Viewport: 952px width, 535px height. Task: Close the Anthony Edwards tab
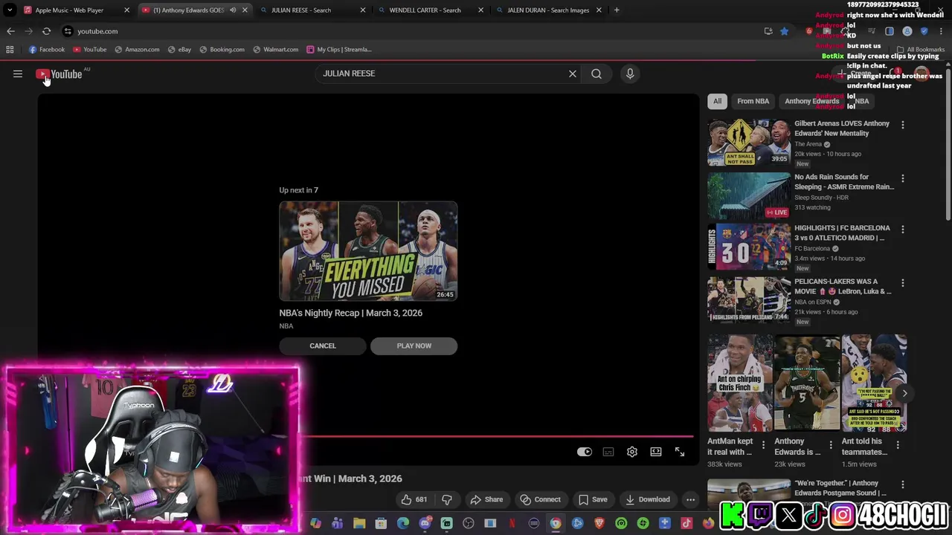245,10
